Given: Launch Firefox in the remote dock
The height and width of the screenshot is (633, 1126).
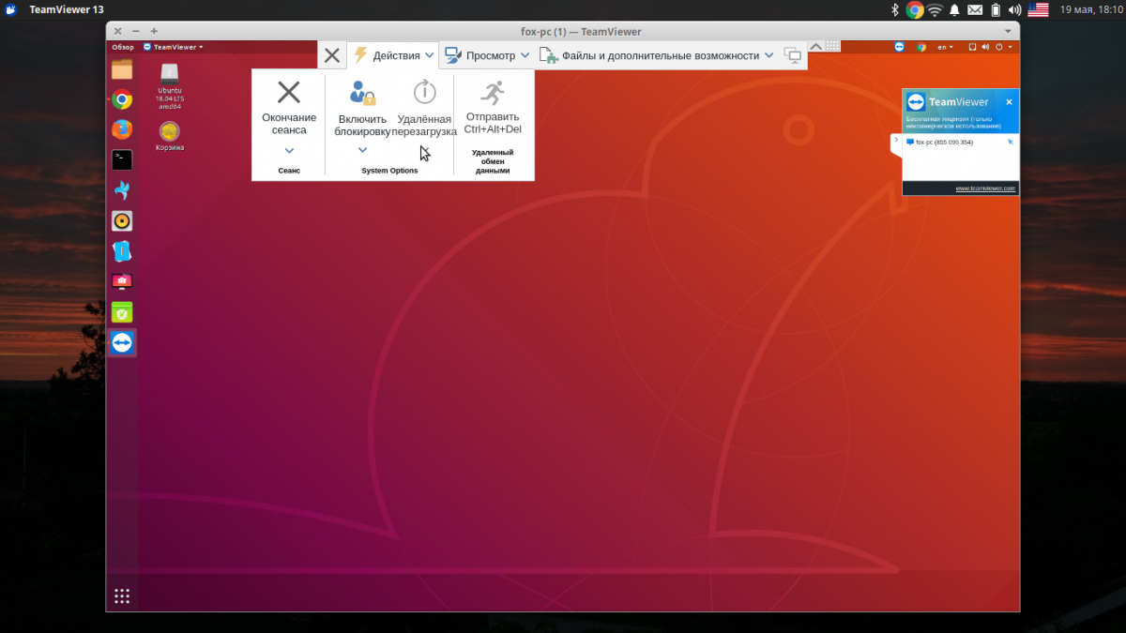Looking at the screenshot, I should [x=122, y=129].
